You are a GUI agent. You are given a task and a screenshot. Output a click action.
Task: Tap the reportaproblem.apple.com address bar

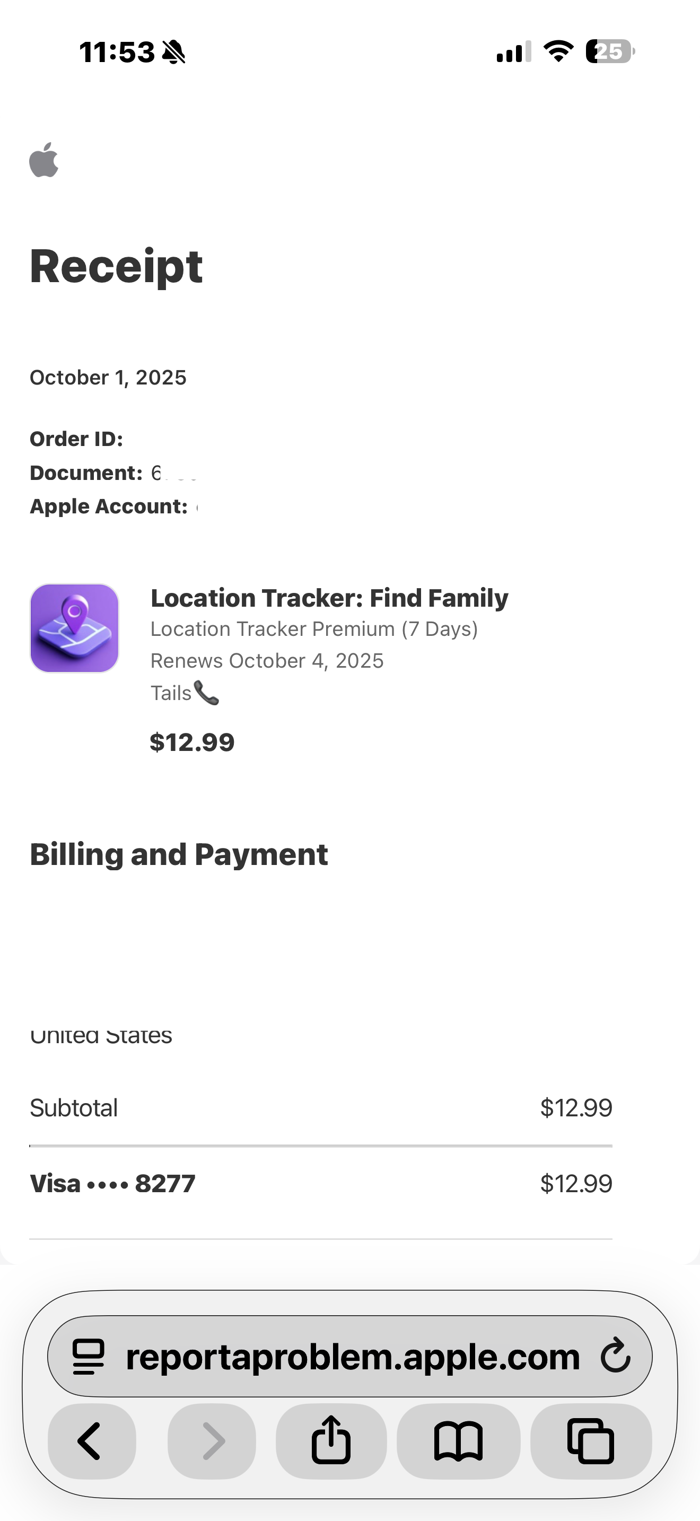352,1356
